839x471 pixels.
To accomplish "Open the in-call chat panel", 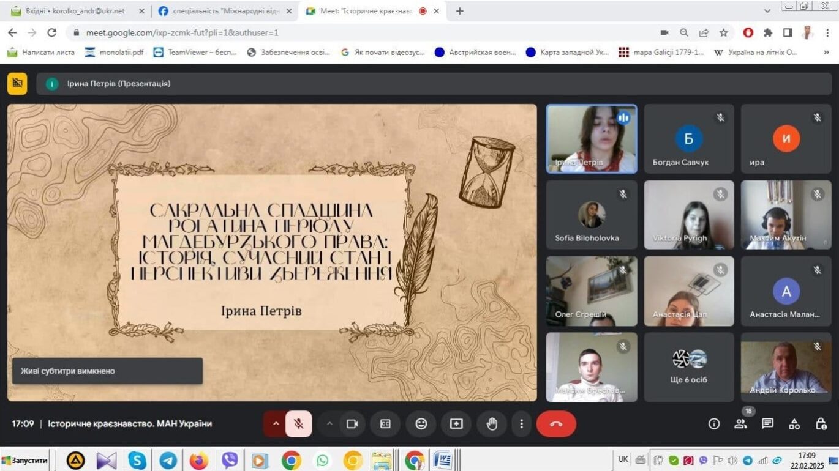I will [x=767, y=423].
